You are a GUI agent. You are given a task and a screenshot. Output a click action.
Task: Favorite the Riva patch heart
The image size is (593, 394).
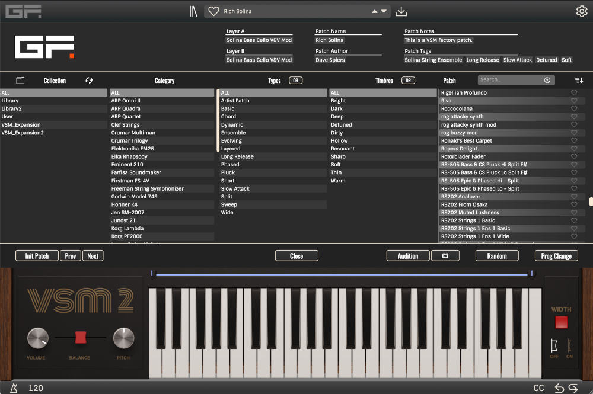coord(573,101)
